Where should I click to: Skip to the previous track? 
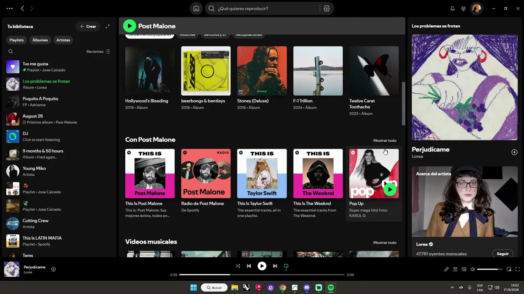click(249, 266)
